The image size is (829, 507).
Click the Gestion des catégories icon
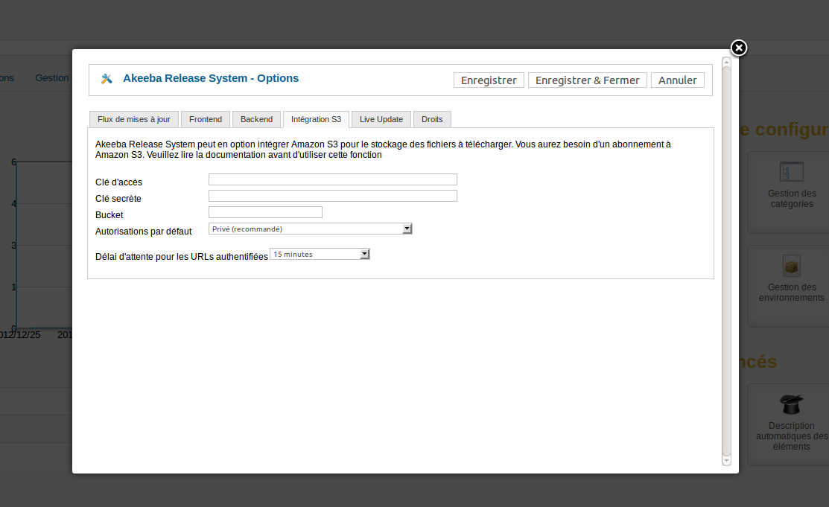(x=791, y=172)
